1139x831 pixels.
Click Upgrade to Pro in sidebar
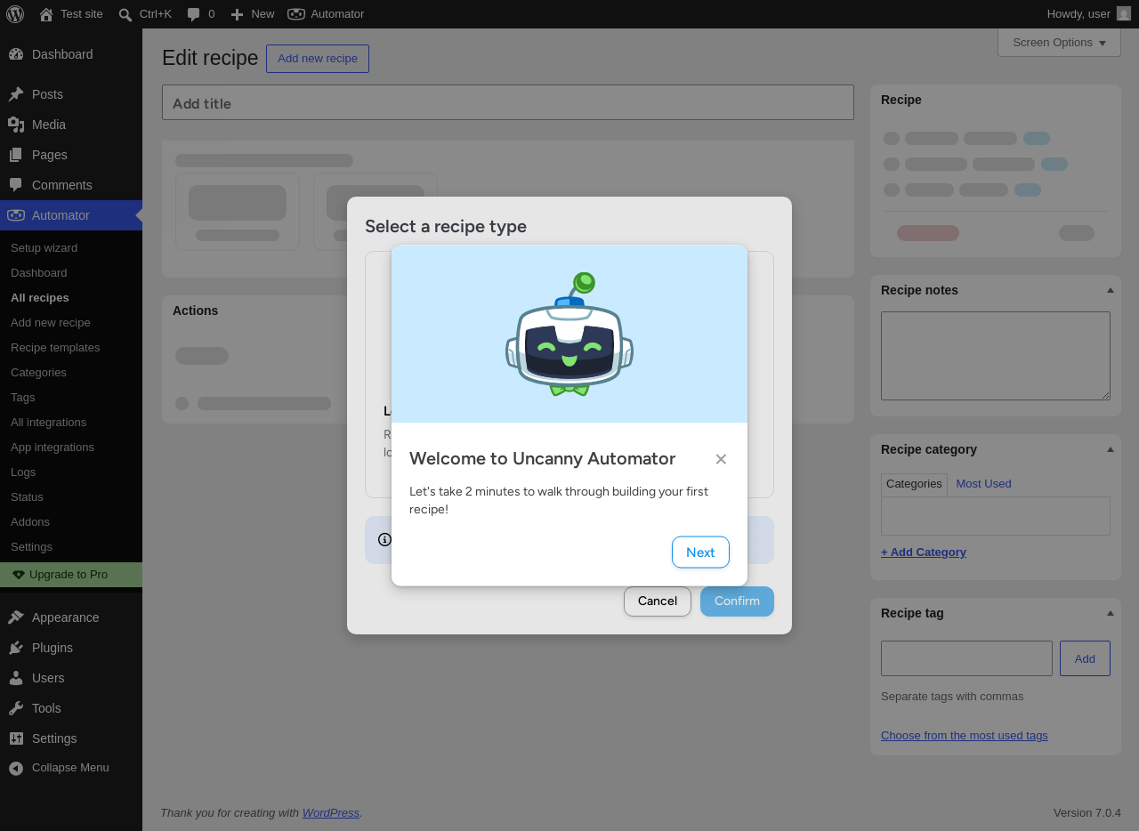coord(71,575)
